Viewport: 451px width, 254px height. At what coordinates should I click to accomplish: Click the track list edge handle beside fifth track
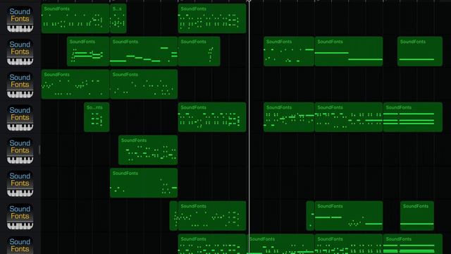tap(39, 150)
